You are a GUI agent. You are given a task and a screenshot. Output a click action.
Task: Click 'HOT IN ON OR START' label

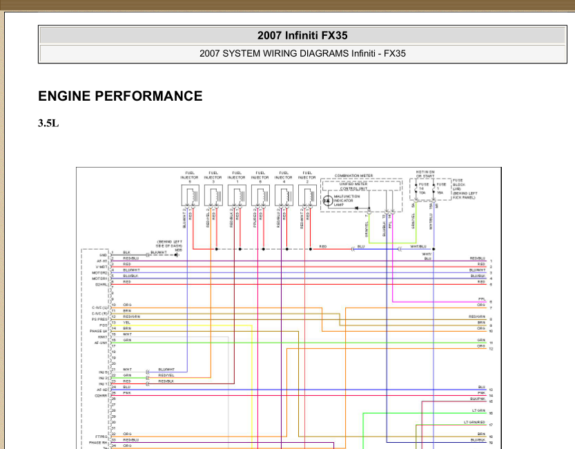(425, 174)
